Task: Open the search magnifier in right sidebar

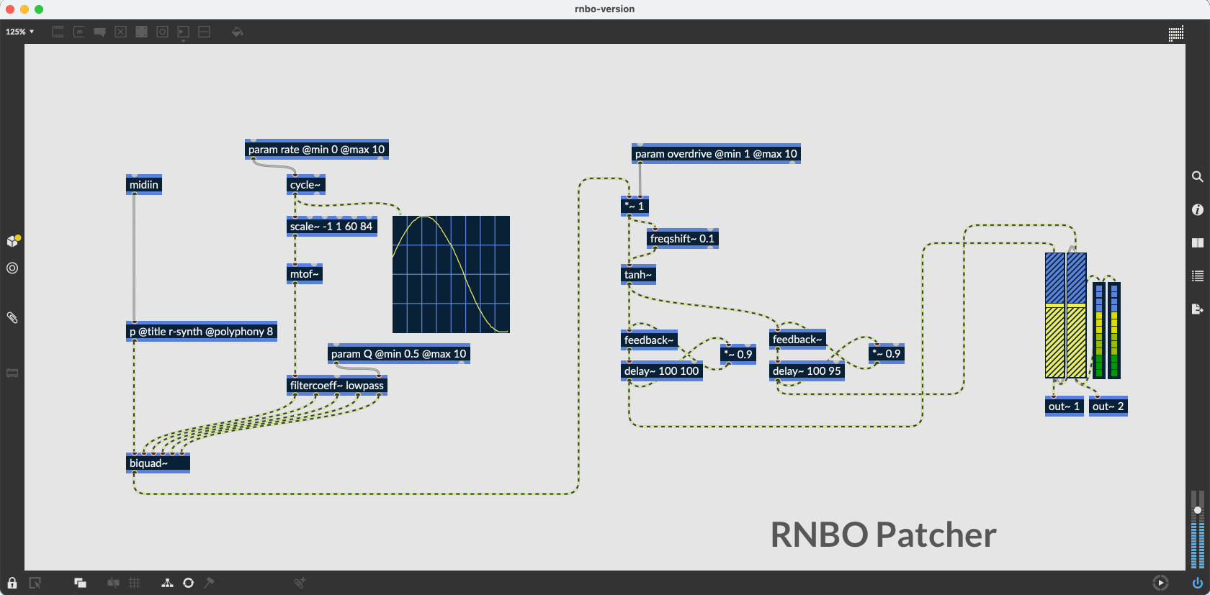Action: 1197,176
